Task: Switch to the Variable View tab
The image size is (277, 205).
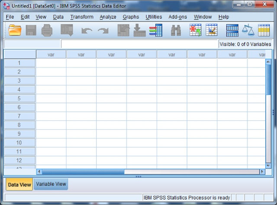Action: [x=51, y=184]
